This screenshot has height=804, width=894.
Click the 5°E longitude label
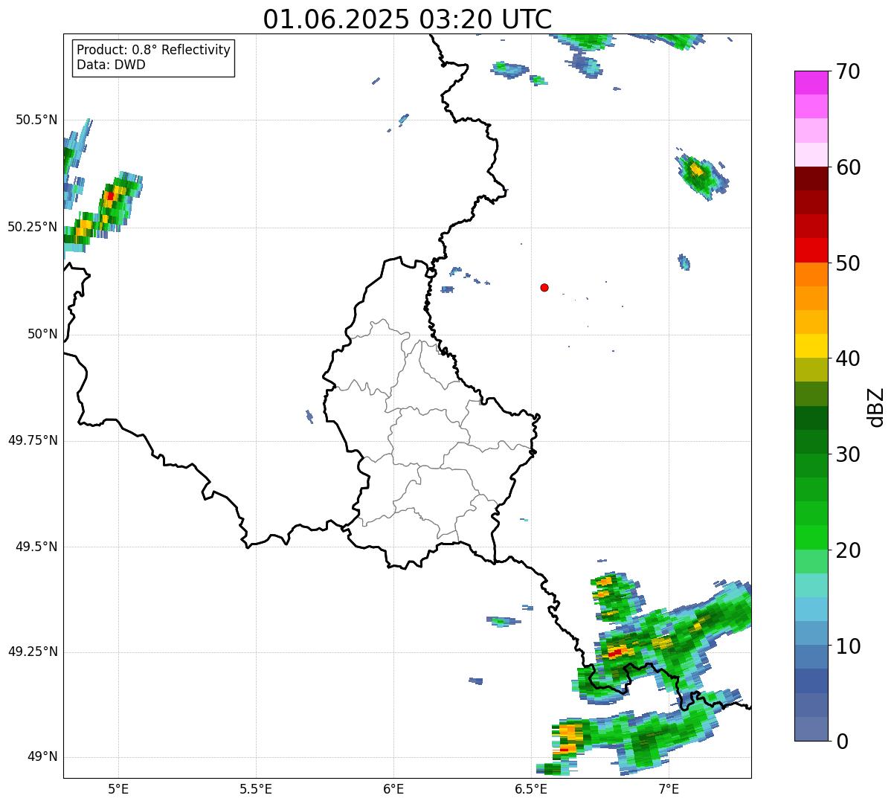coord(118,788)
